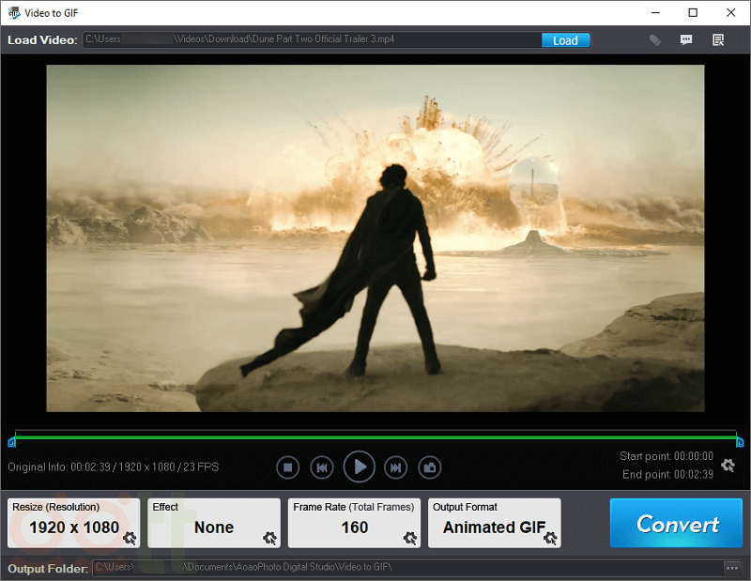Screen dimensions: 751x581
Task: Click the green timeline trim bar
Action: tap(375, 436)
